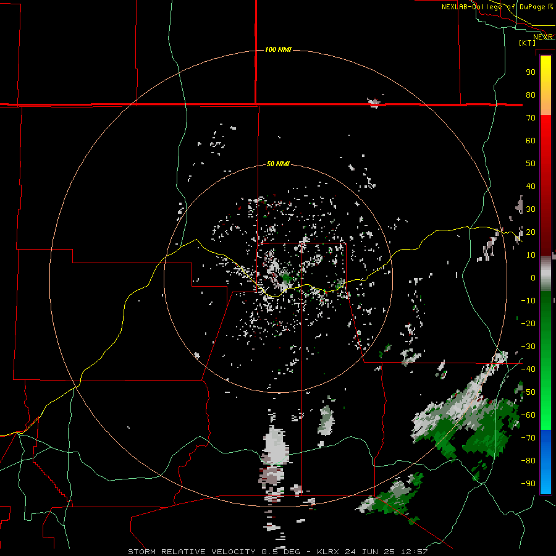Image resolution: width=556 pixels, height=556 pixels.
Task: Click the 80 value on velocity scale
Action: tap(531, 95)
